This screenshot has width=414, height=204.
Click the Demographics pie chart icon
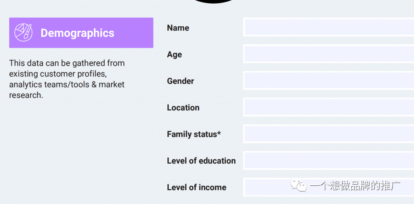[x=23, y=32]
